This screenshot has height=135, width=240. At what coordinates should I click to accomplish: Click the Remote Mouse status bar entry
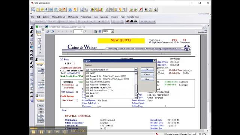[172, 134]
